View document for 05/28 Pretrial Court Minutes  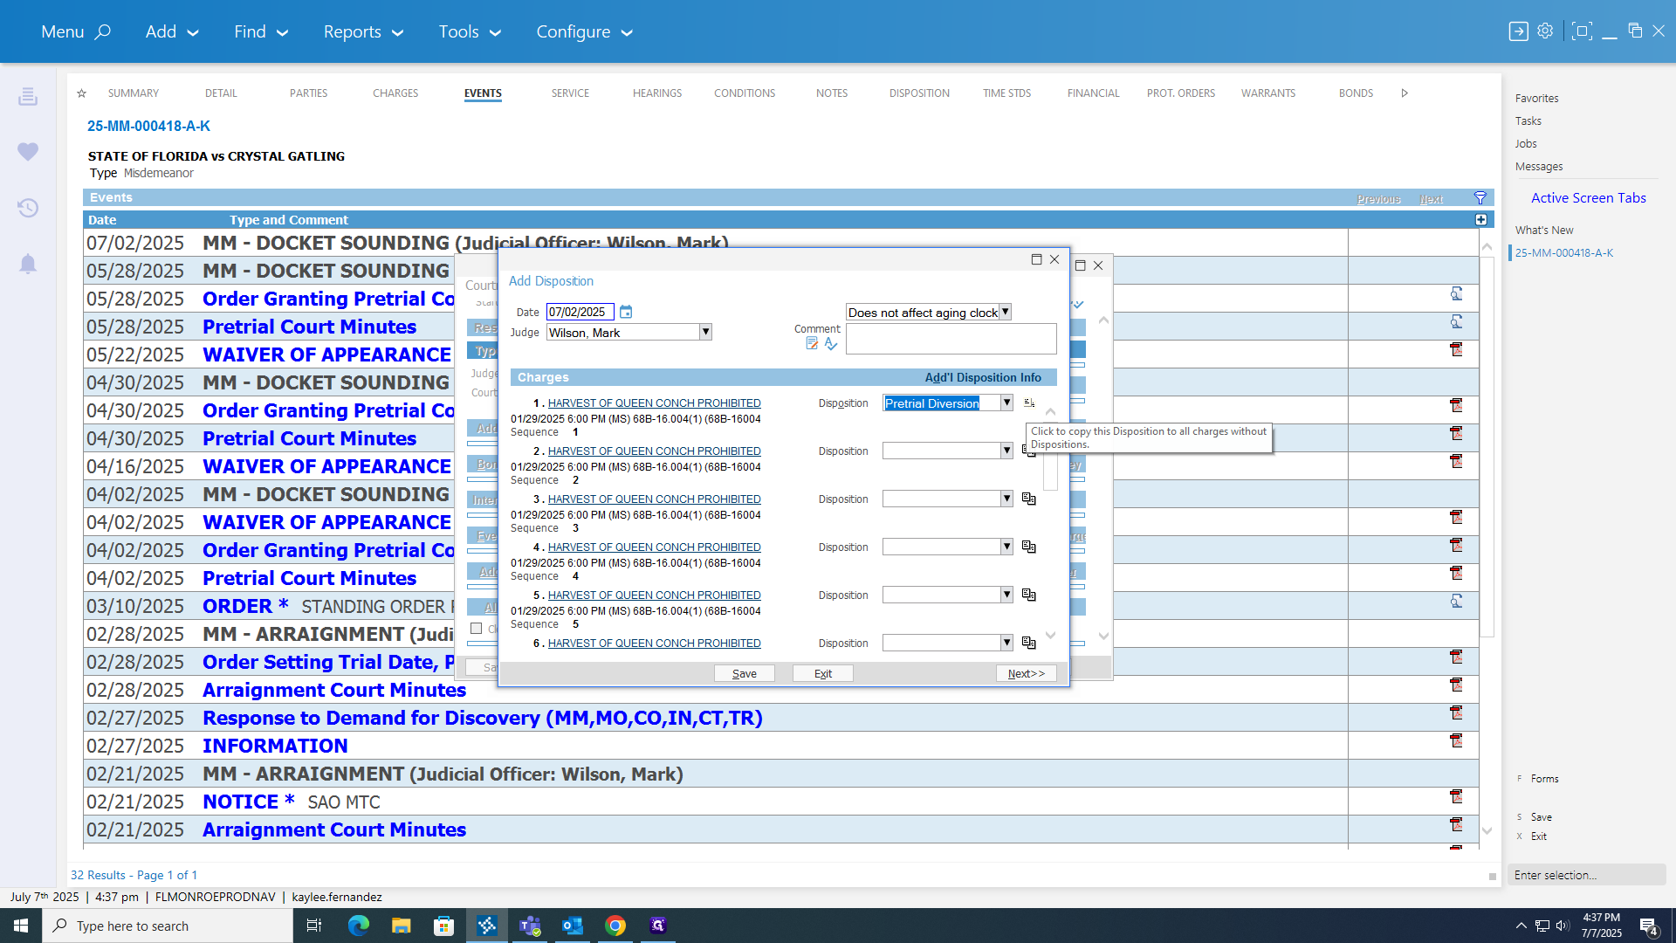point(1456,322)
